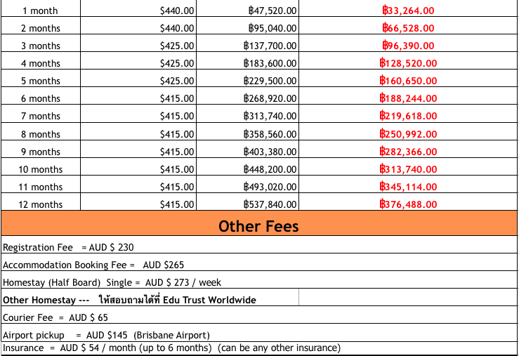Select the Insurance AUD $ 54 row
The width and height of the screenshot is (519, 356).
171,348
